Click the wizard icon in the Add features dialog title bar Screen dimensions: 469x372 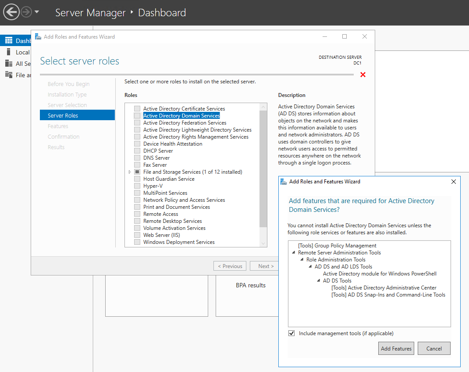coord(284,181)
